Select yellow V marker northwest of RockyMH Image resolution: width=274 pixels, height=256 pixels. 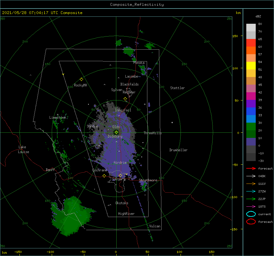(x=63, y=74)
